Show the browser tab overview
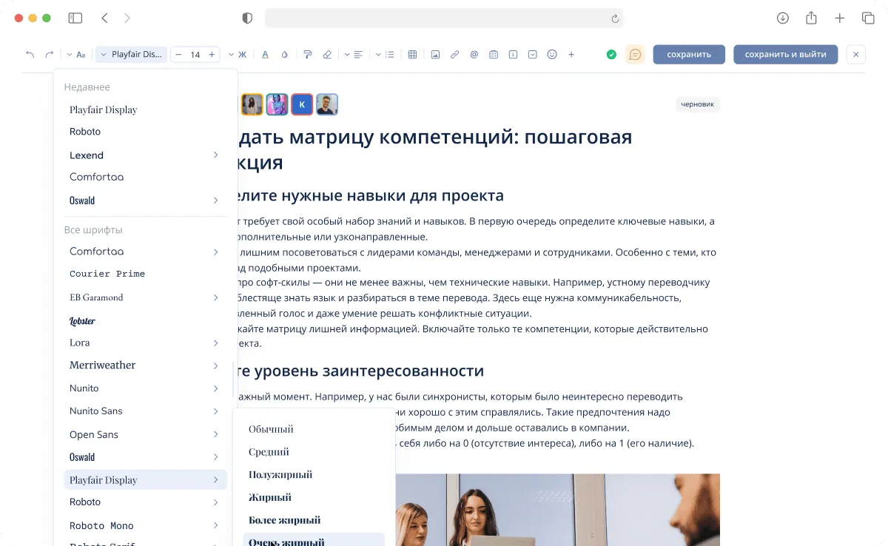This screenshot has height=546, width=888. pos(868,18)
